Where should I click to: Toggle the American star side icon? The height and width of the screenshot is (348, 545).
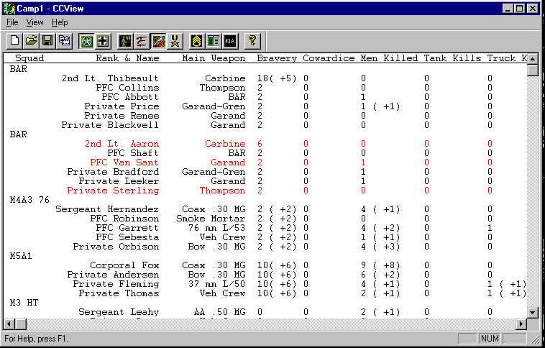coord(86,41)
